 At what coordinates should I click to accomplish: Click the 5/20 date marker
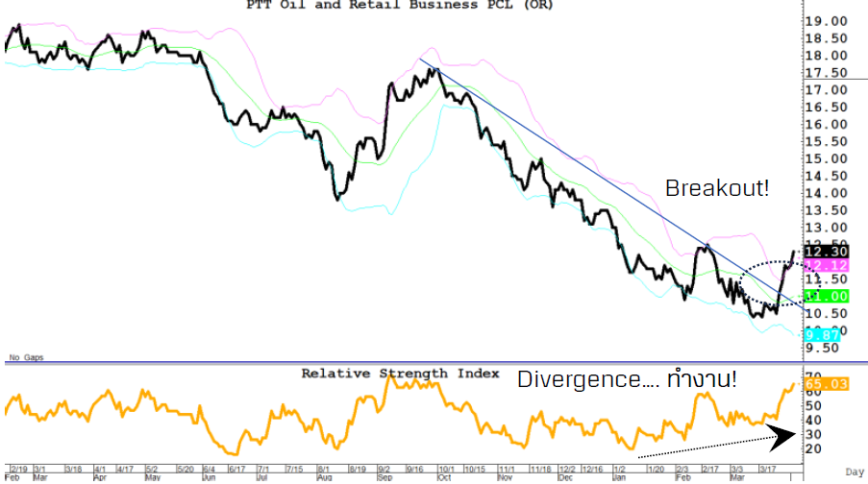[185, 469]
